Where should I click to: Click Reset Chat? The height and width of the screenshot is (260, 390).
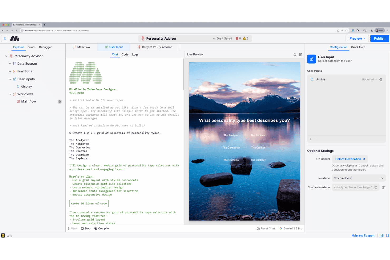266,229
